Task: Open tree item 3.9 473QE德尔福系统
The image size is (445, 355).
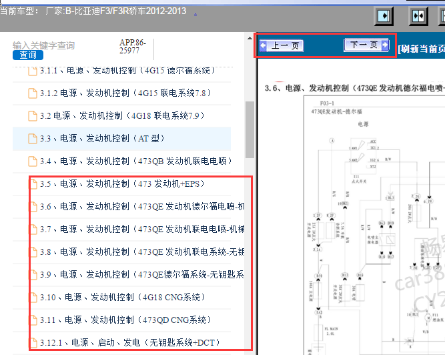Action: tap(142, 275)
